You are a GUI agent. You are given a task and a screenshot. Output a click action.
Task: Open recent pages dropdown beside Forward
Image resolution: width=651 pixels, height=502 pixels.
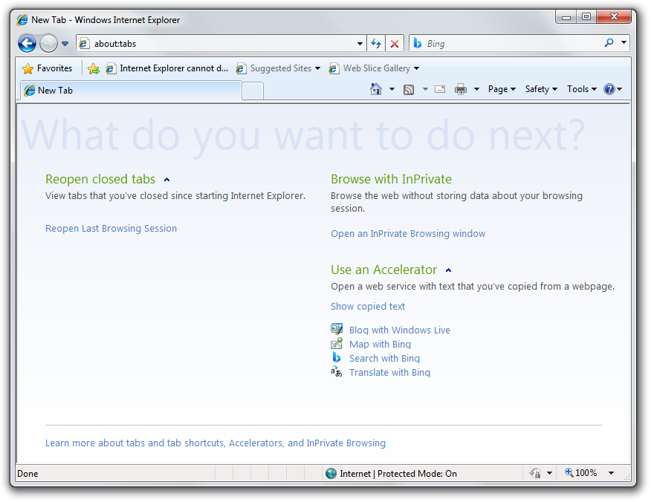point(65,44)
